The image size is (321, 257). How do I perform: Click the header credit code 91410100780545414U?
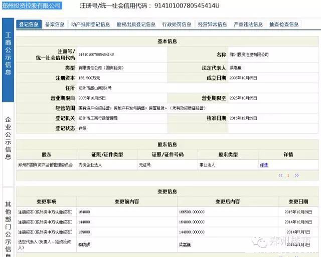click(187, 5)
